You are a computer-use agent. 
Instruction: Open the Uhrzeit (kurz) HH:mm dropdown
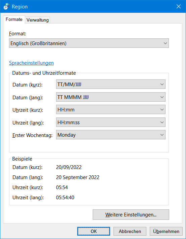(110, 109)
